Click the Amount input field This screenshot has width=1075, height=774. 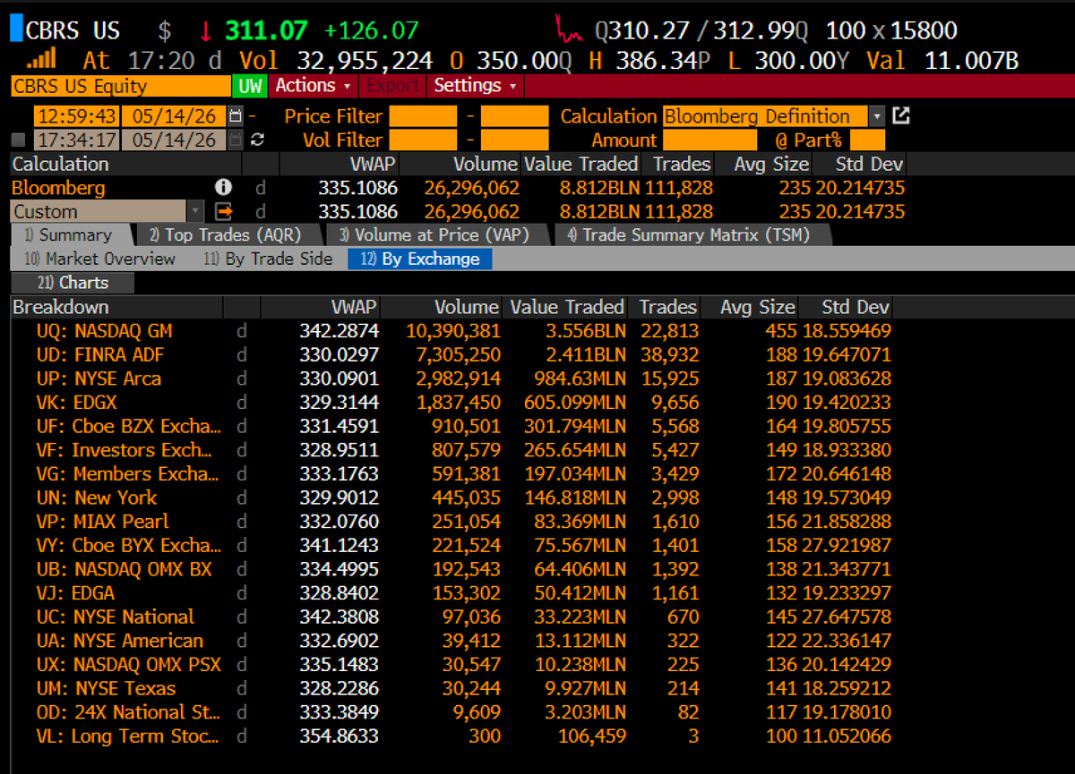click(709, 140)
